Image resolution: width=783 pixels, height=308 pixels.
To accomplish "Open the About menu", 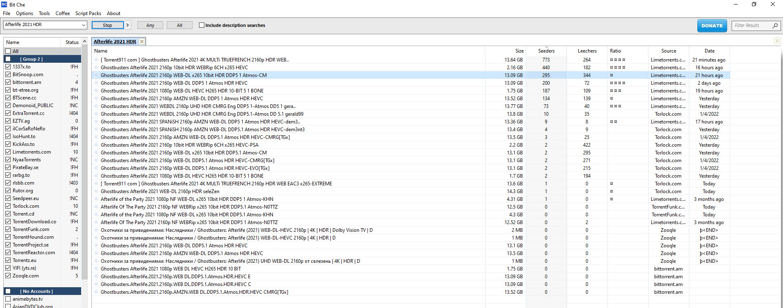I will coord(113,13).
